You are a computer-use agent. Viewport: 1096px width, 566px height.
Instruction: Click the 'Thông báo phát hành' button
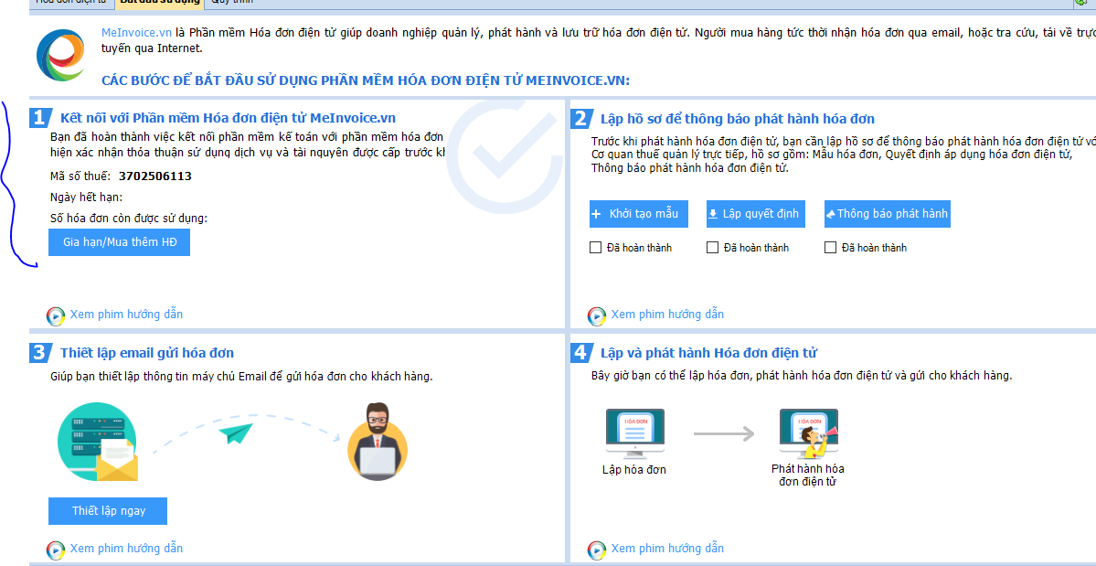pos(888,214)
